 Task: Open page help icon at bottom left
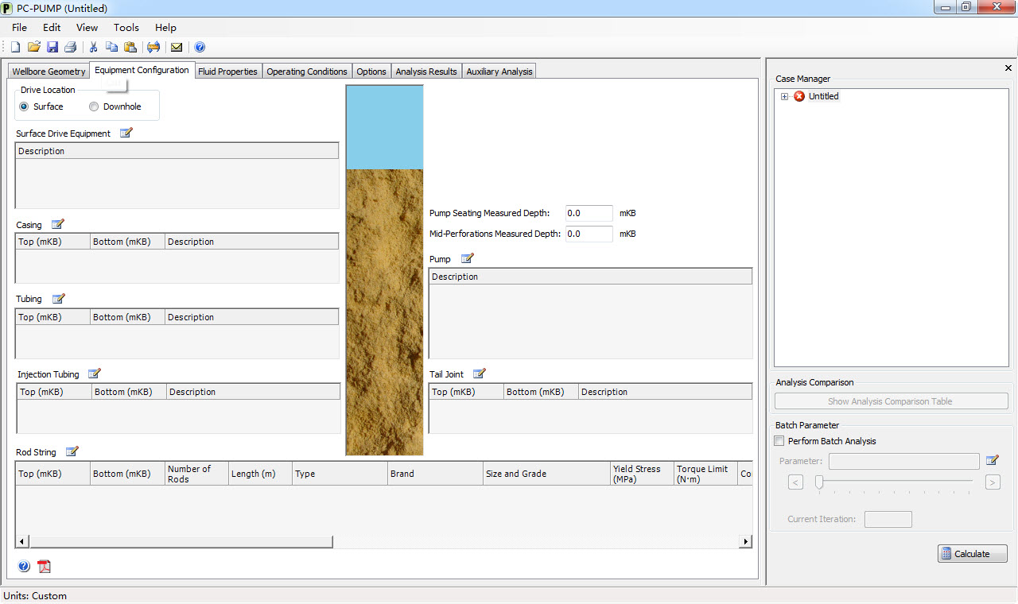[x=24, y=567]
